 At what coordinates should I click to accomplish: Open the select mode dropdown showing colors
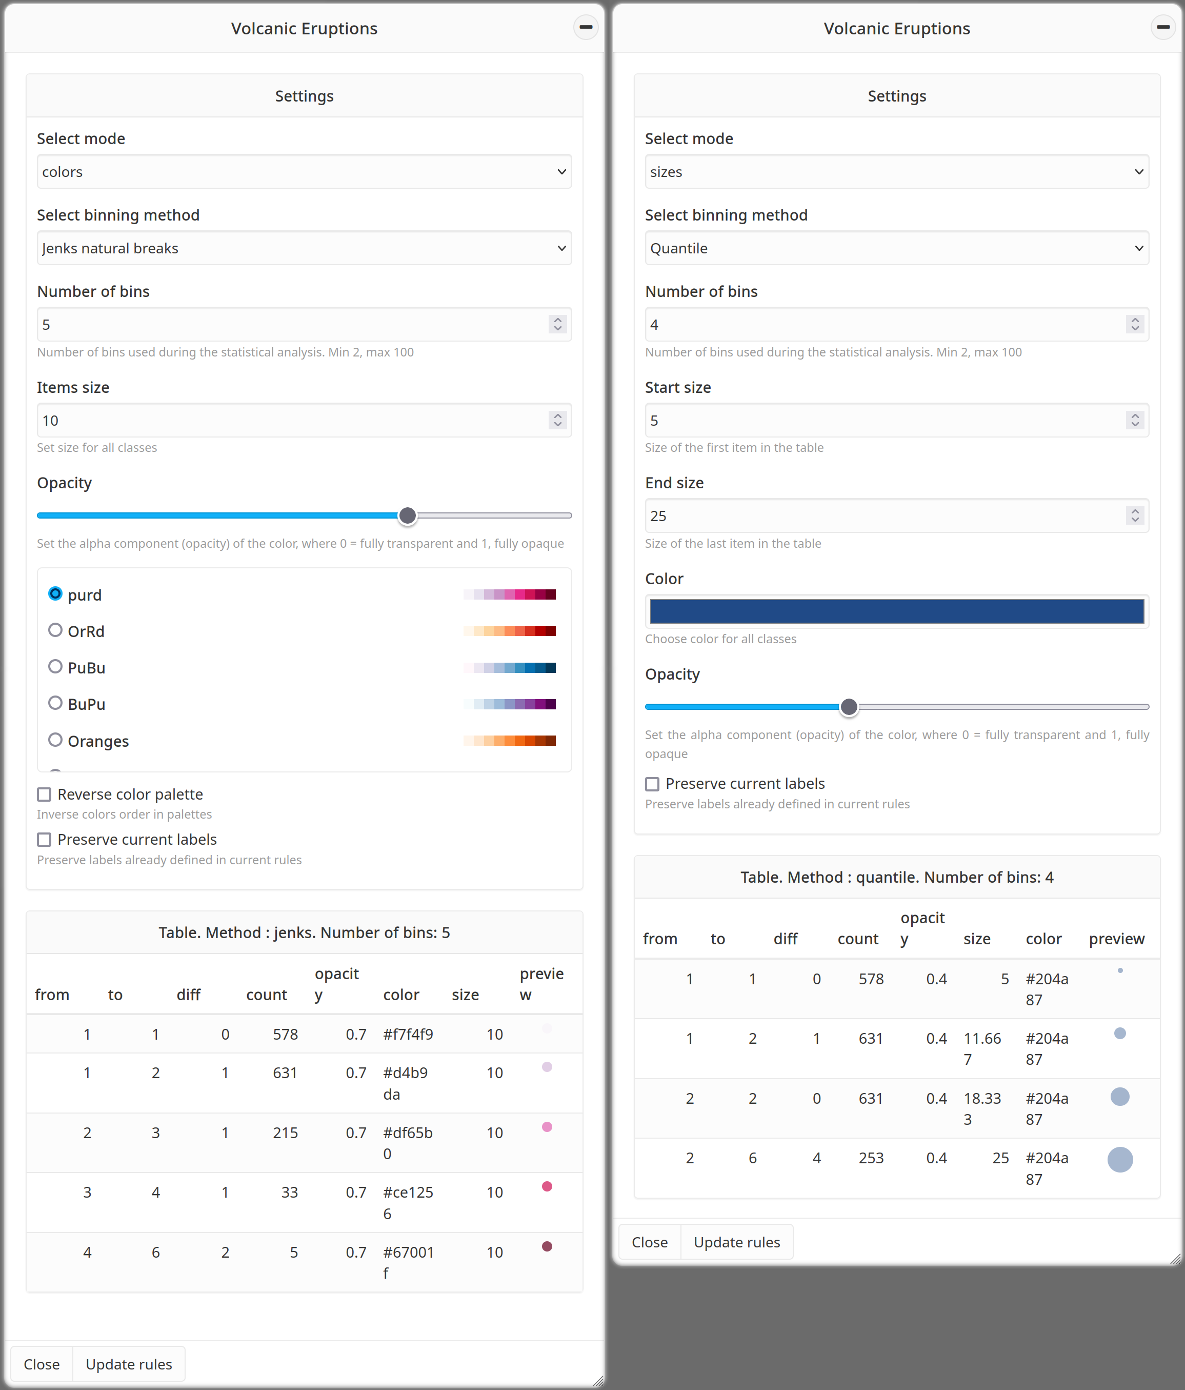pyautogui.click(x=304, y=172)
